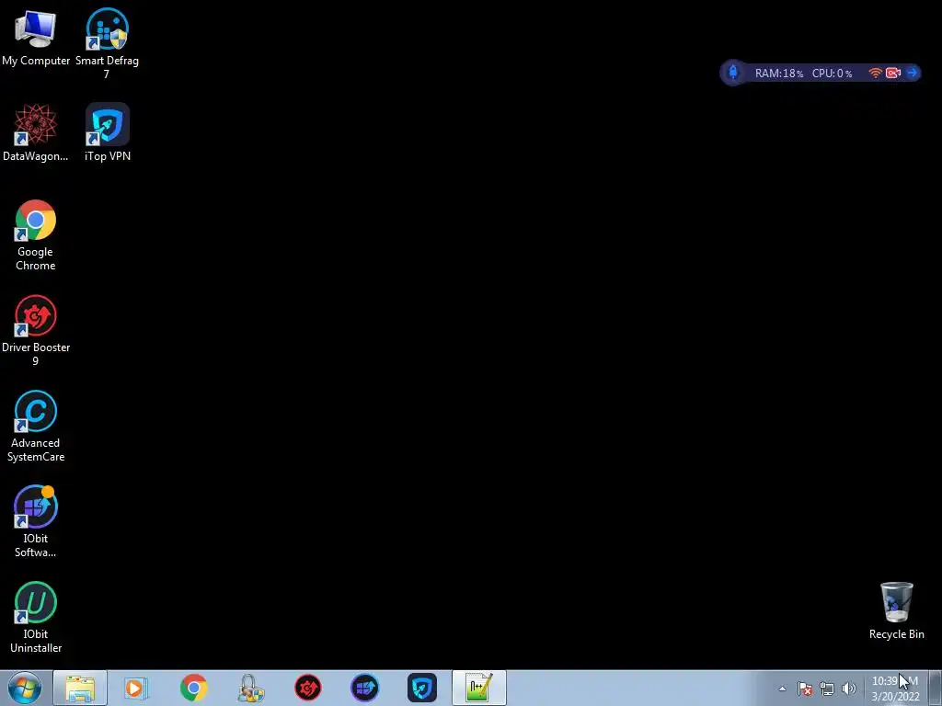Select the Google Chrome desktop shortcut

(36, 235)
